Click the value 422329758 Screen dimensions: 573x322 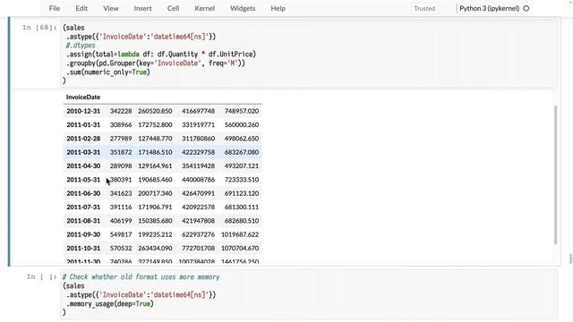(x=198, y=152)
